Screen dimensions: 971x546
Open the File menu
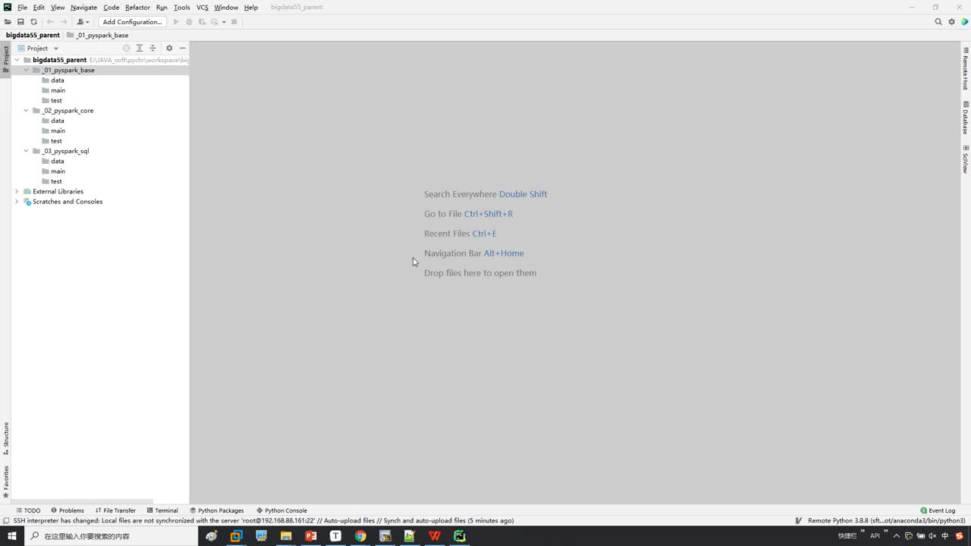(22, 8)
